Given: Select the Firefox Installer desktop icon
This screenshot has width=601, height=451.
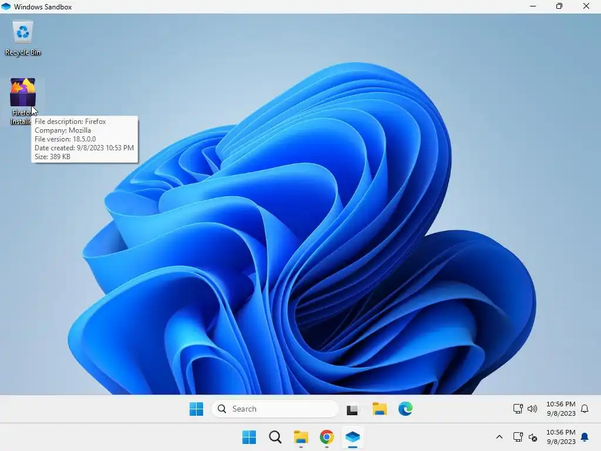Looking at the screenshot, I should (x=23, y=101).
